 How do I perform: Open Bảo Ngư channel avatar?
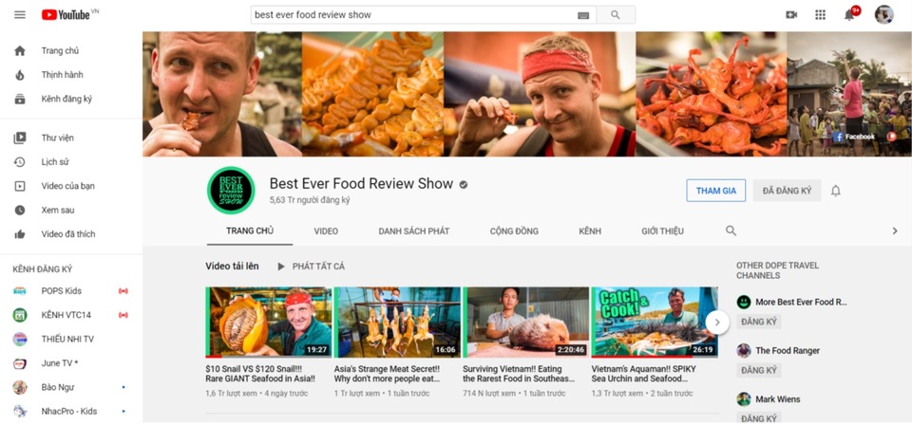[x=20, y=387]
